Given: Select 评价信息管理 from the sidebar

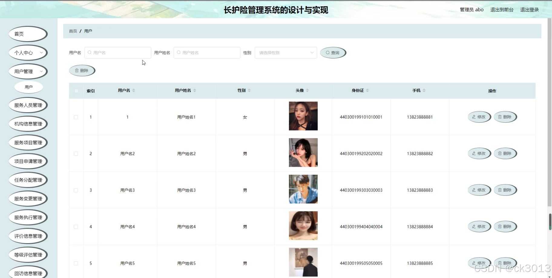Looking at the screenshot, I should tap(28, 236).
